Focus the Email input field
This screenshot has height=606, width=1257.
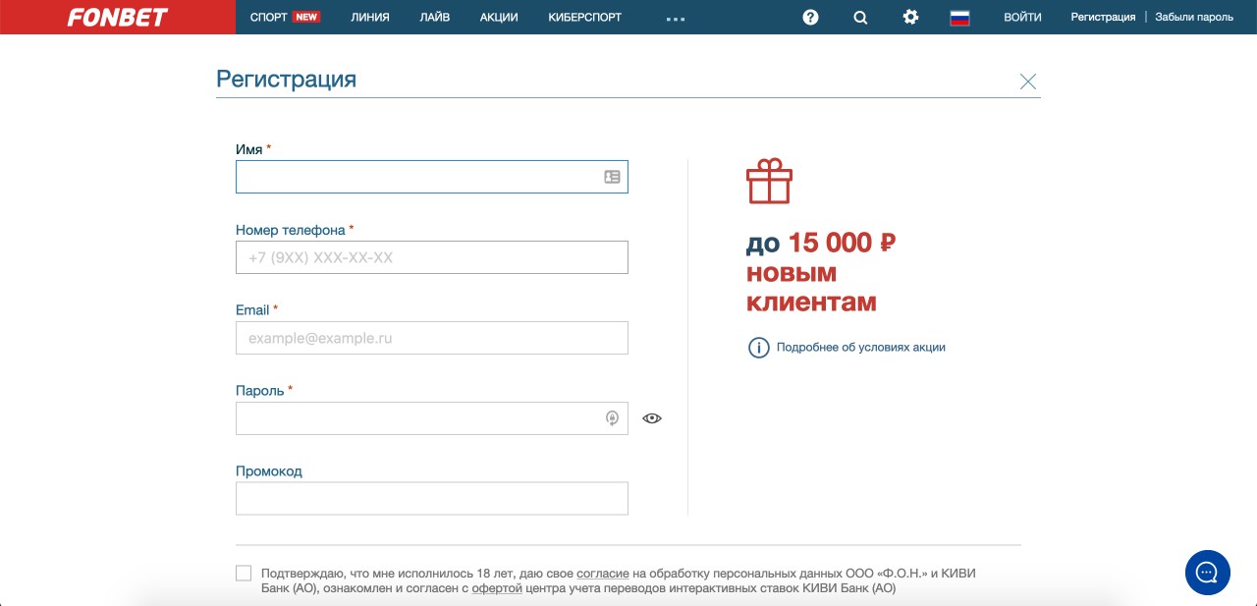pos(432,338)
